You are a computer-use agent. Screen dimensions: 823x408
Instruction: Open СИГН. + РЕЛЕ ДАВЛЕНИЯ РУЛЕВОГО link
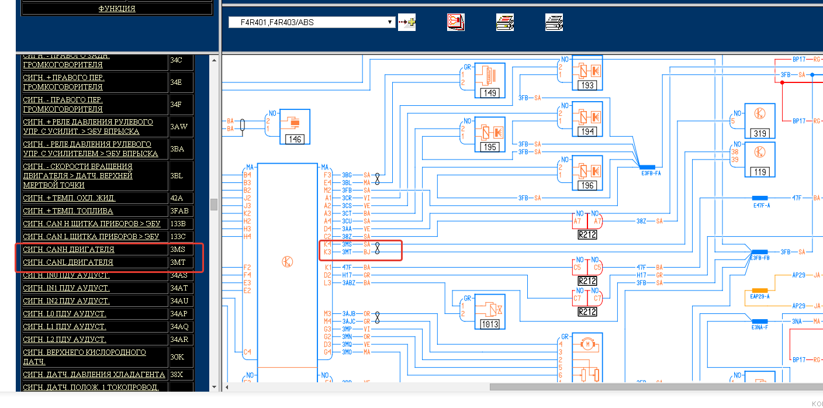coord(88,127)
